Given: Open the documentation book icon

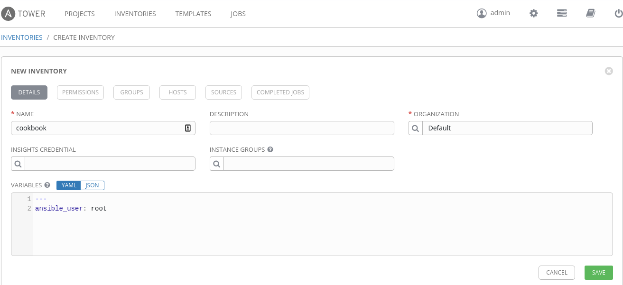Looking at the screenshot, I should coord(590,13).
